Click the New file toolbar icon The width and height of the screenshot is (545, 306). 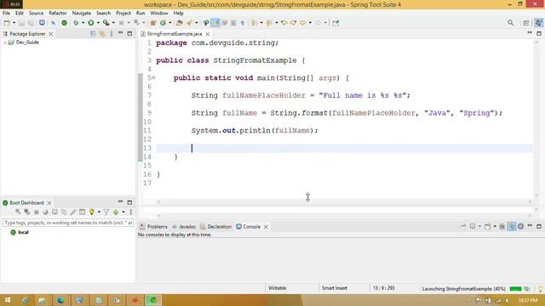[7, 23]
